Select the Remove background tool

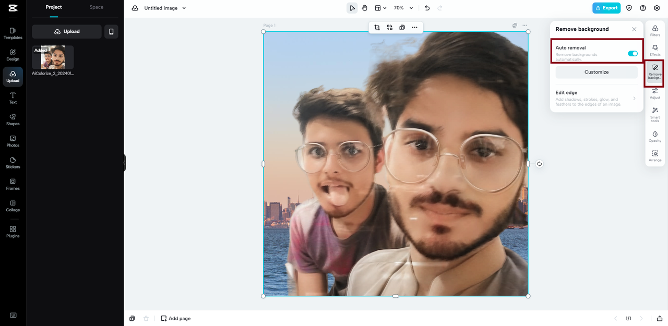click(x=655, y=72)
